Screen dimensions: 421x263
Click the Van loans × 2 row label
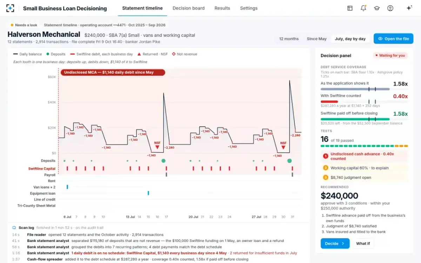coord(44,187)
